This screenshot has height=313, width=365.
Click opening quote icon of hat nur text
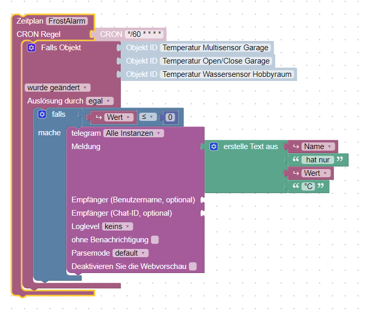pos(296,159)
